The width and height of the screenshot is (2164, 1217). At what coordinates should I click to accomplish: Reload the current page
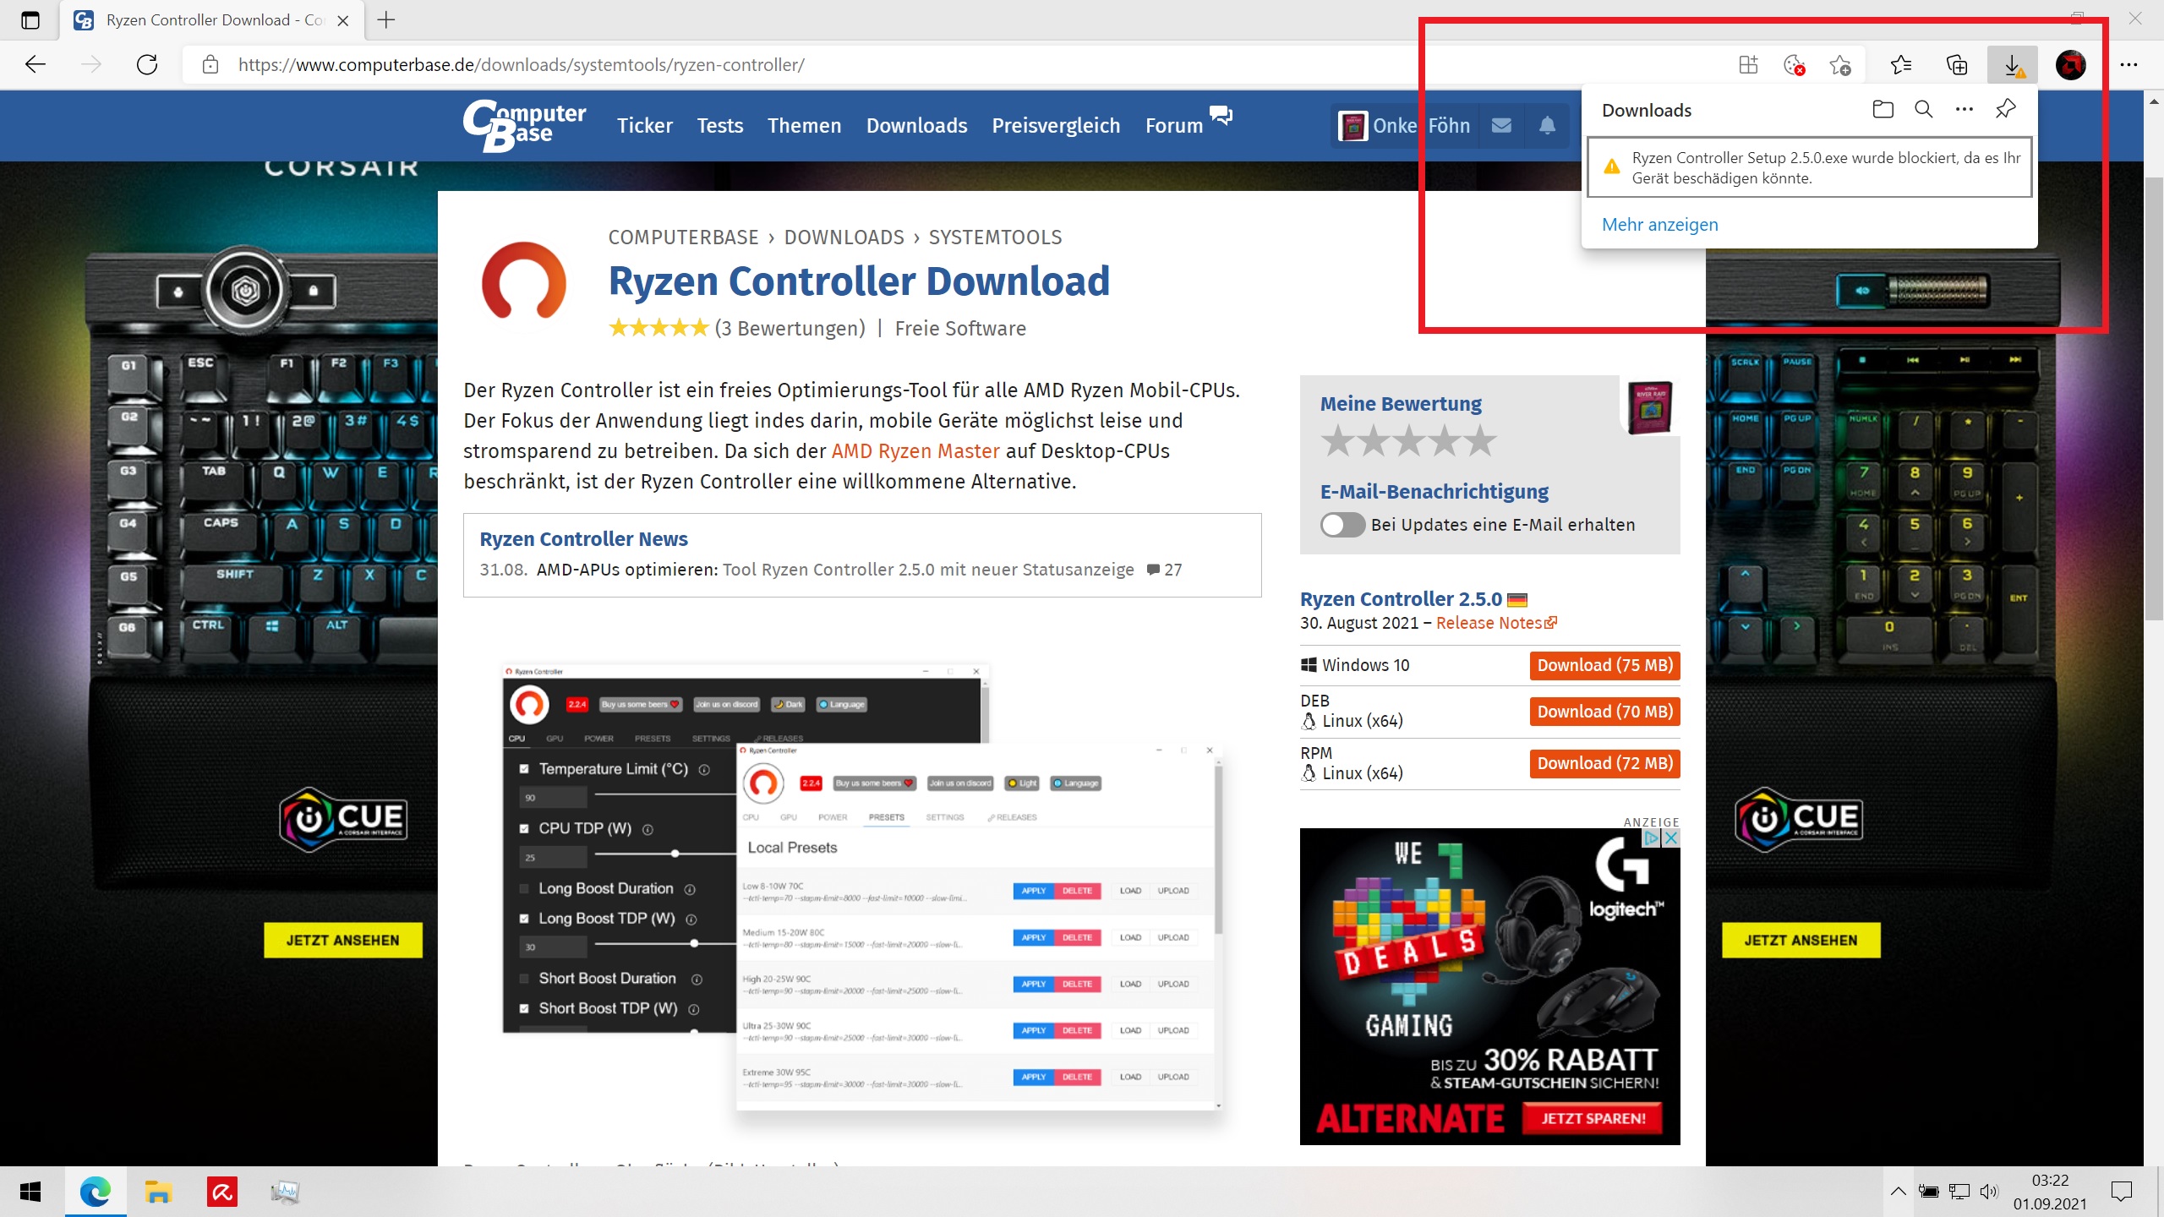coord(147,65)
